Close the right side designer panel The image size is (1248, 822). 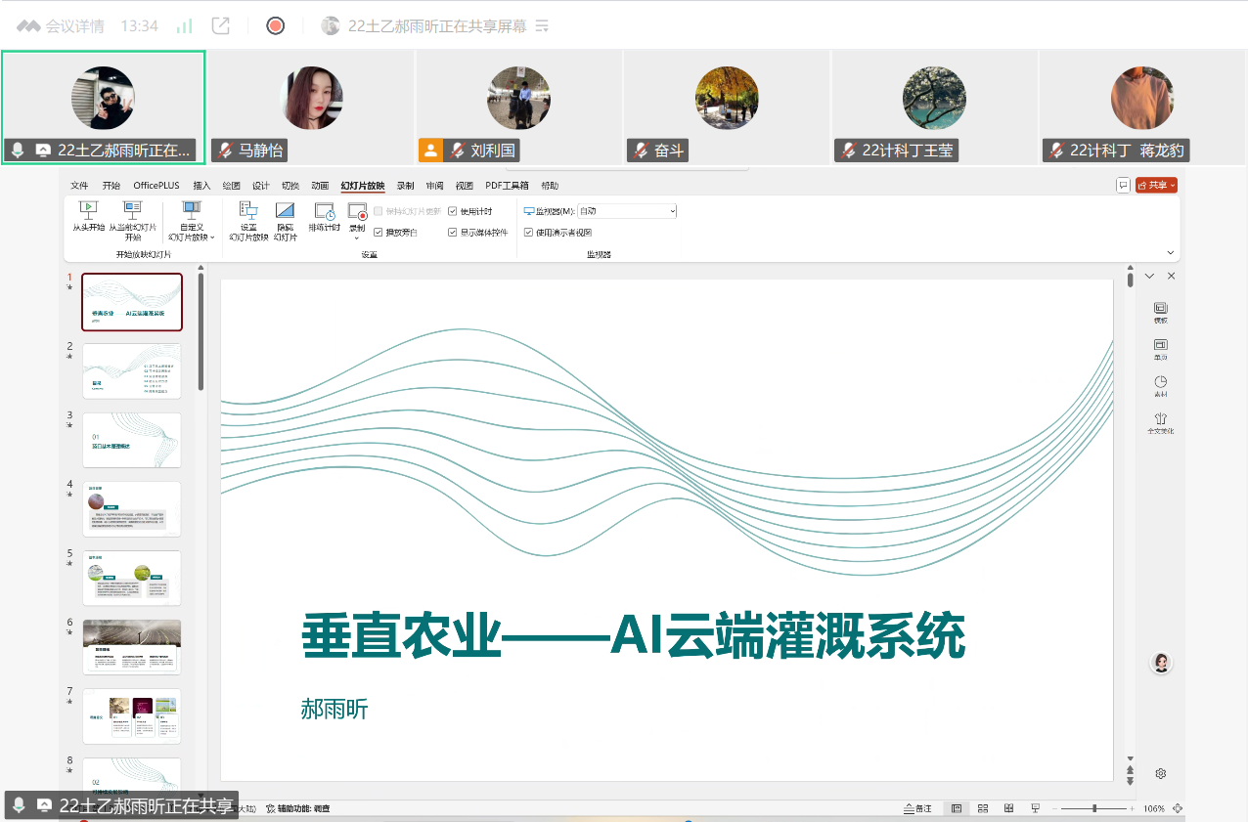(x=1172, y=277)
